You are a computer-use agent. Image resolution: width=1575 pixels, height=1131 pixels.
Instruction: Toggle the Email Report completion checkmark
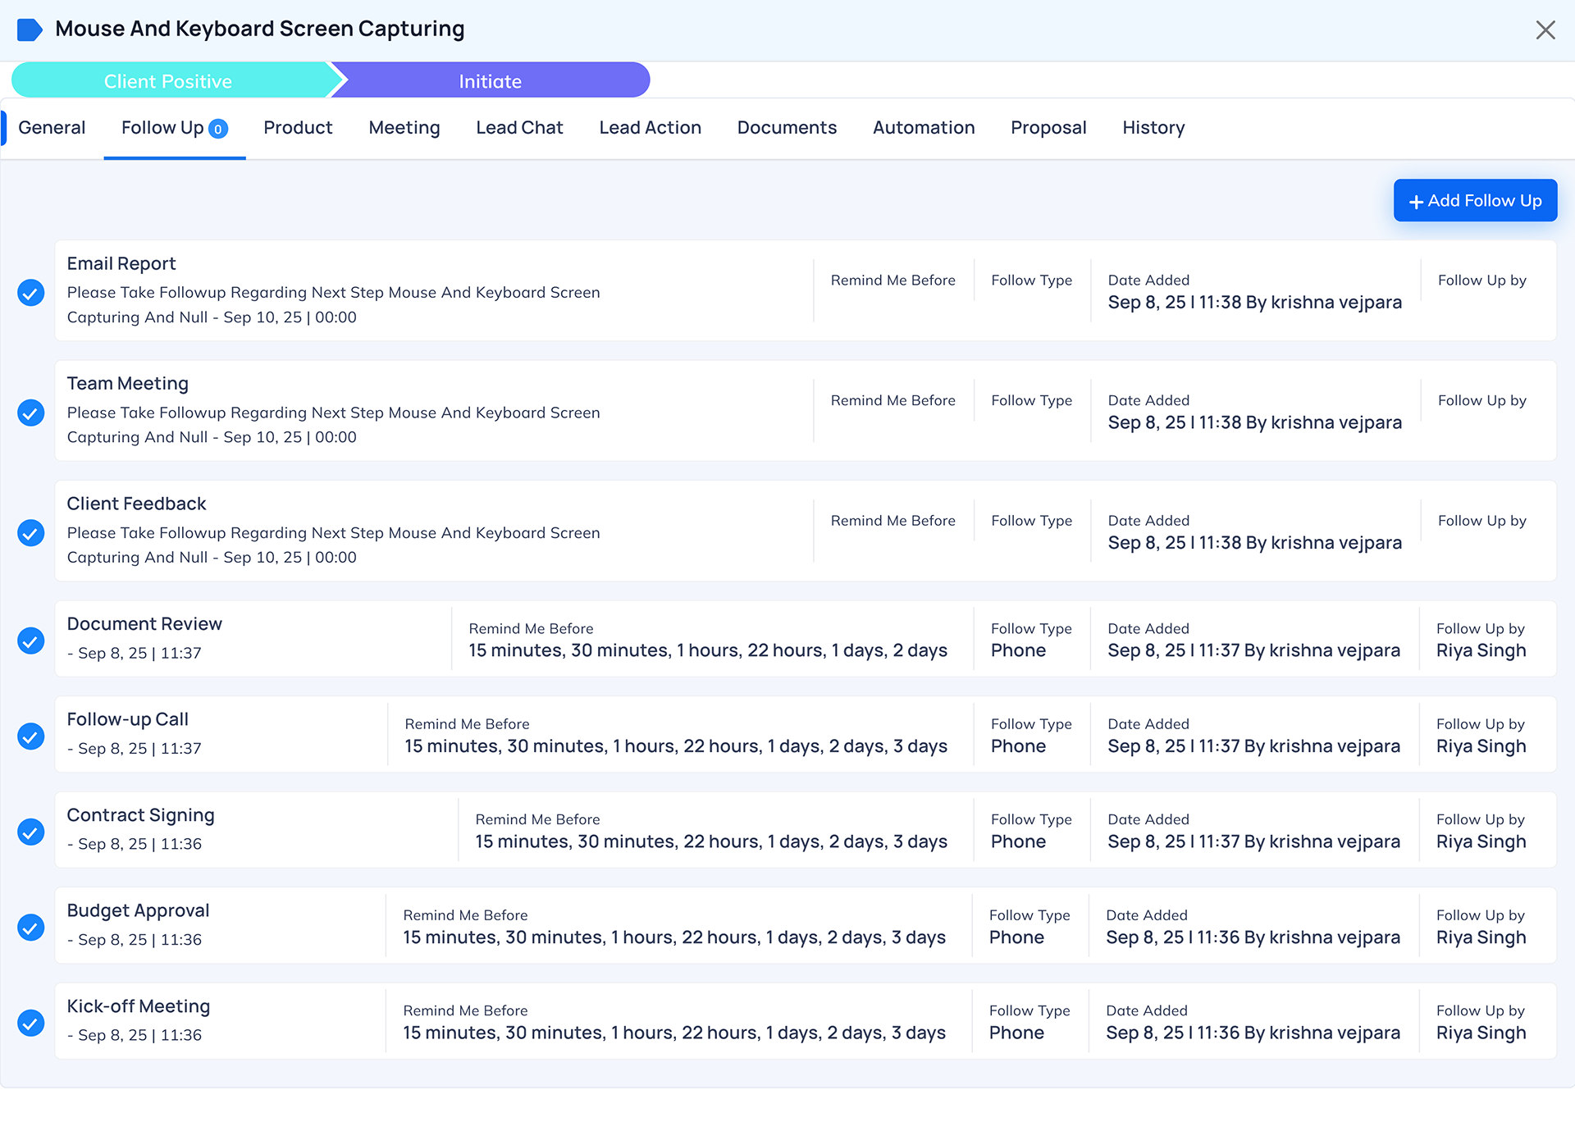[x=31, y=292]
